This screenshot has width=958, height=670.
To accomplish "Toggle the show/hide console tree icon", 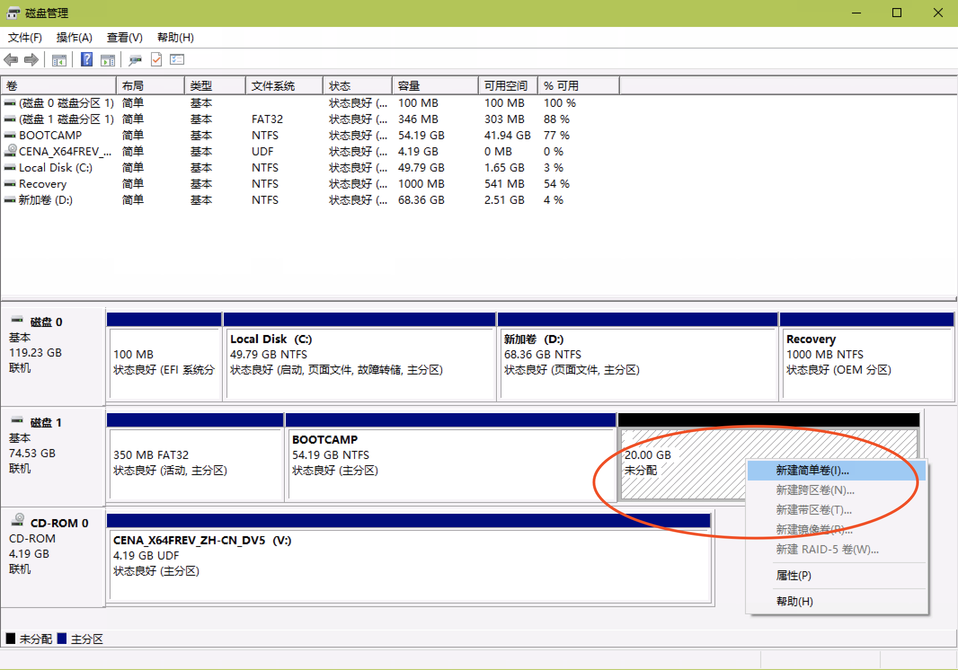I will pos(59,60).
